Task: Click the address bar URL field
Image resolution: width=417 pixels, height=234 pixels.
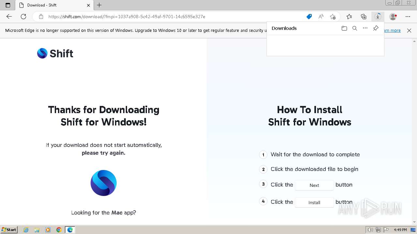Action: (176, 17)
